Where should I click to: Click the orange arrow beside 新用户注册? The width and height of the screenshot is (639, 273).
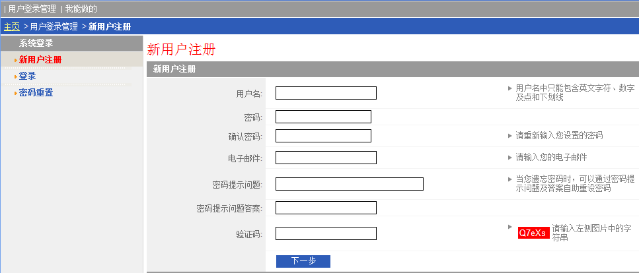pos(16,61)
